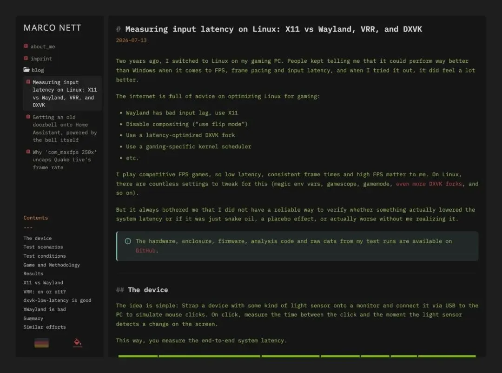Click the '##' anchor before The device
Image resolution: width=502 pixels, height=373 pixels.
point(120,290)
